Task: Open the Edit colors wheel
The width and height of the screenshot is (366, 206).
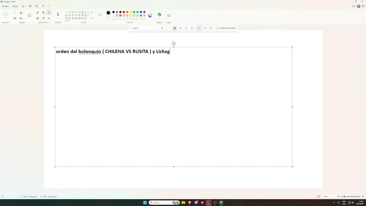Action: (150, 15)
